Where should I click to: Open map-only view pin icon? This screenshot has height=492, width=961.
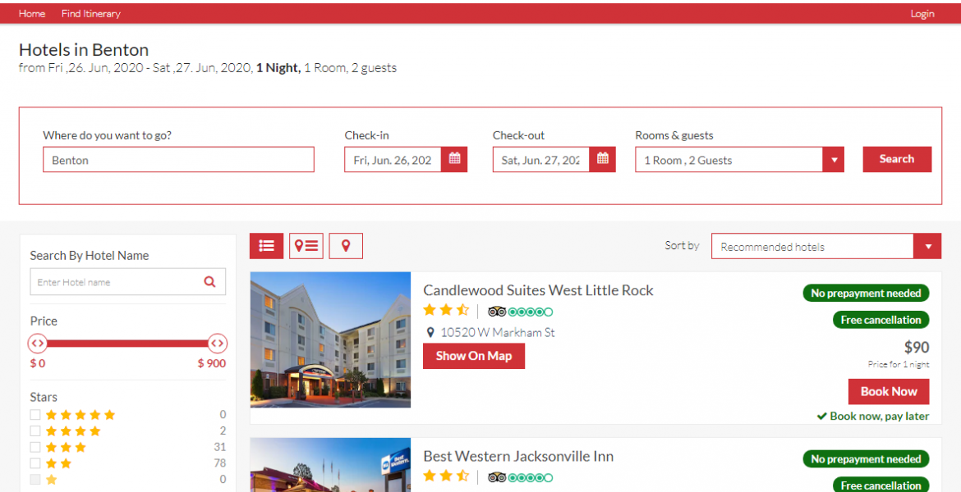(x=346, y=246)
